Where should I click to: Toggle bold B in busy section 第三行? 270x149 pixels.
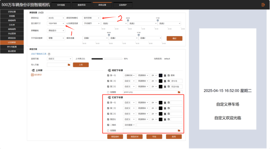click(165, 114)
